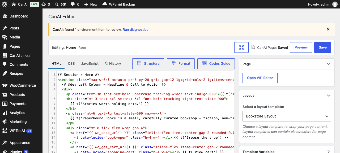340x153 pixels.
Task: Follow the Run diagnostics link
Action: click(135, 29)
